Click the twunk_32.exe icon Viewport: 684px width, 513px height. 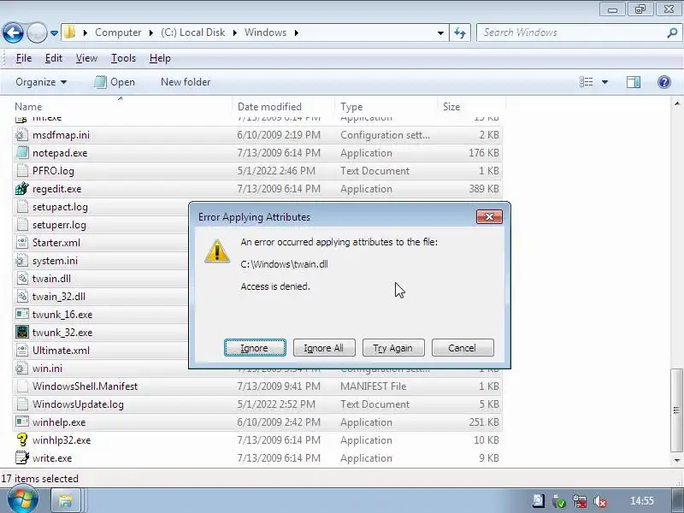[21, 333]
